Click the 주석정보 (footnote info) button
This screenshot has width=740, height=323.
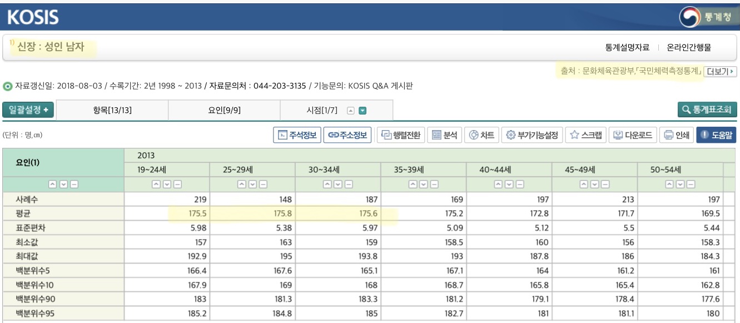point(297,135)
